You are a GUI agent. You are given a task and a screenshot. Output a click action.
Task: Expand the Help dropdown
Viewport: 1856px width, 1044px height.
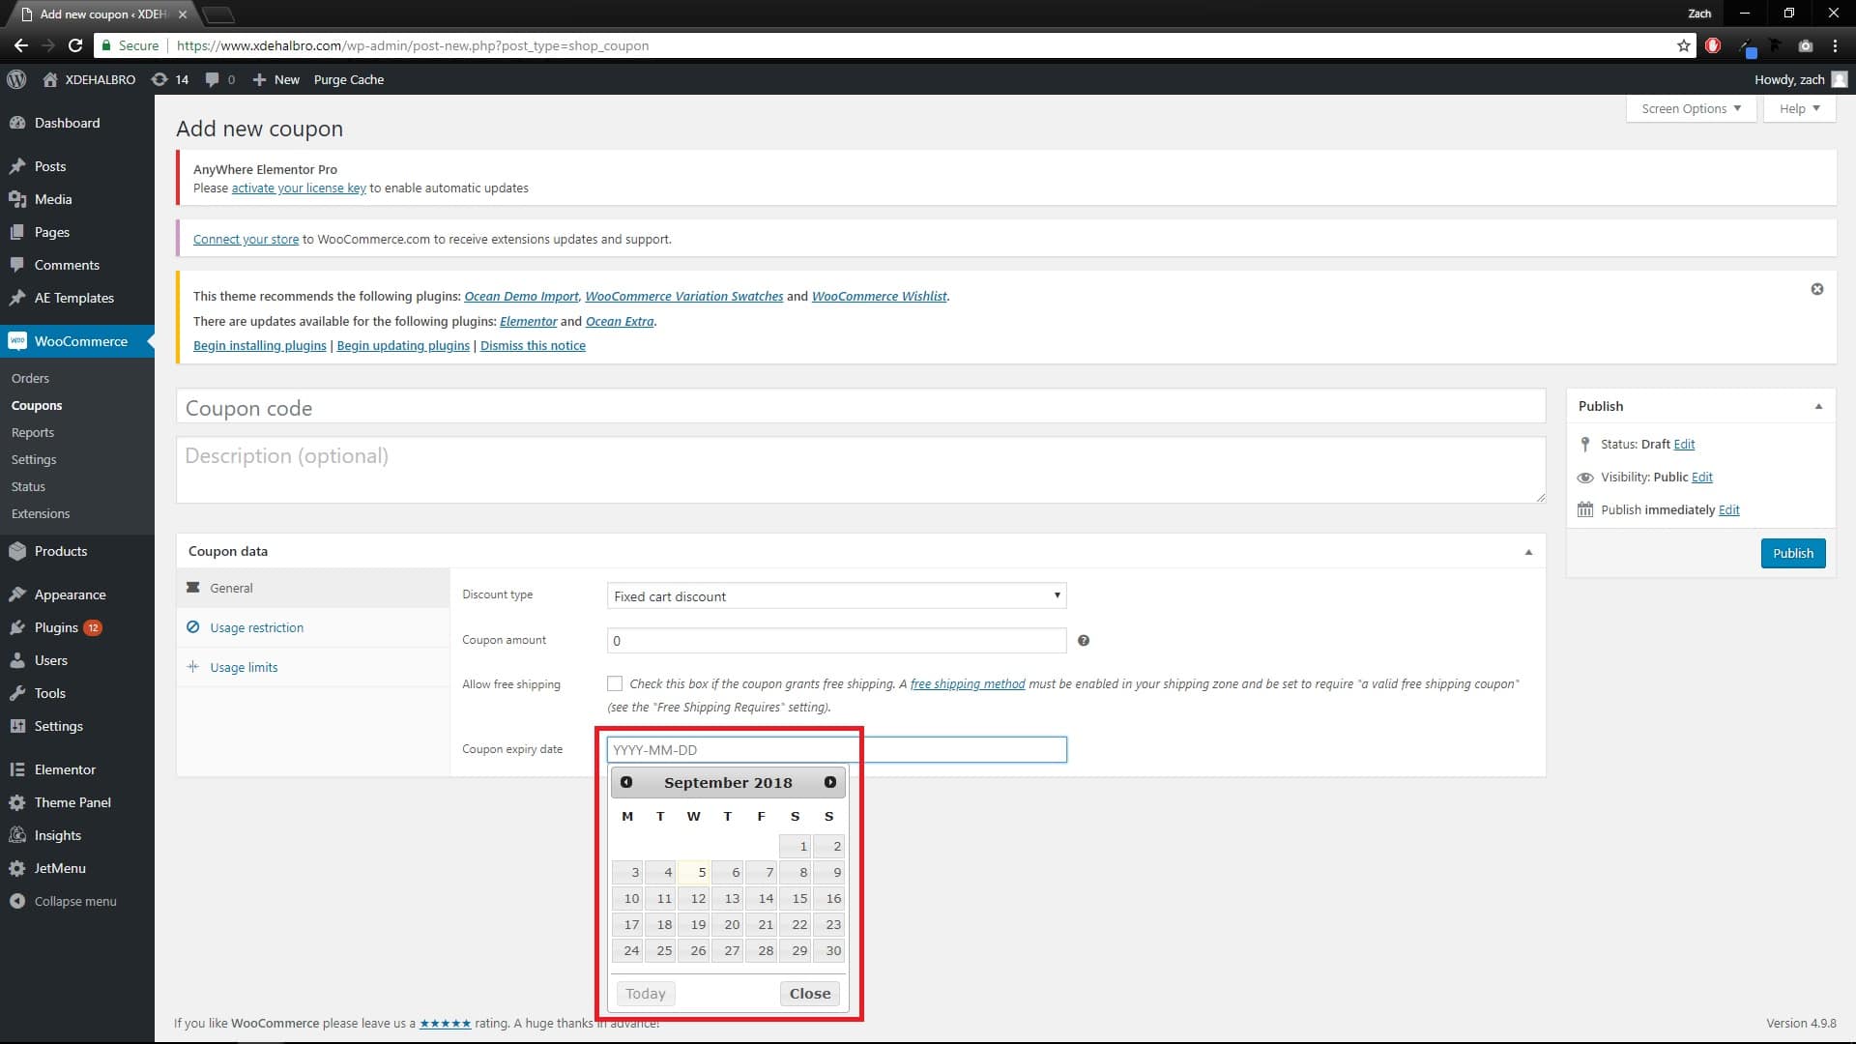pyautogui.click(x=1799, y=108)
